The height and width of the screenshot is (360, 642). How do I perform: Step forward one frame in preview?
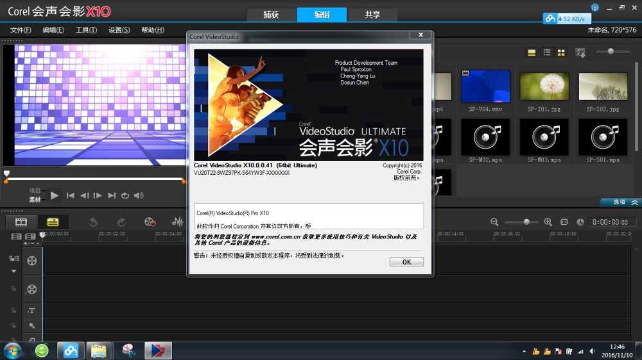pos(98,195)
